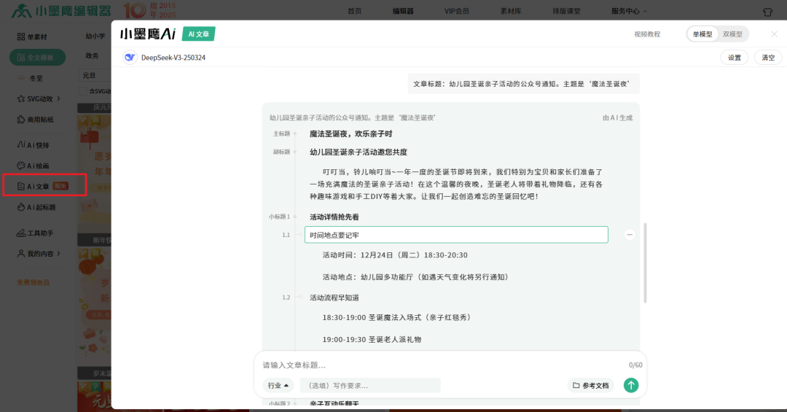
Task: Go to 首页 in top navigation
Action: pyautogui.click(x=354, y=11)
